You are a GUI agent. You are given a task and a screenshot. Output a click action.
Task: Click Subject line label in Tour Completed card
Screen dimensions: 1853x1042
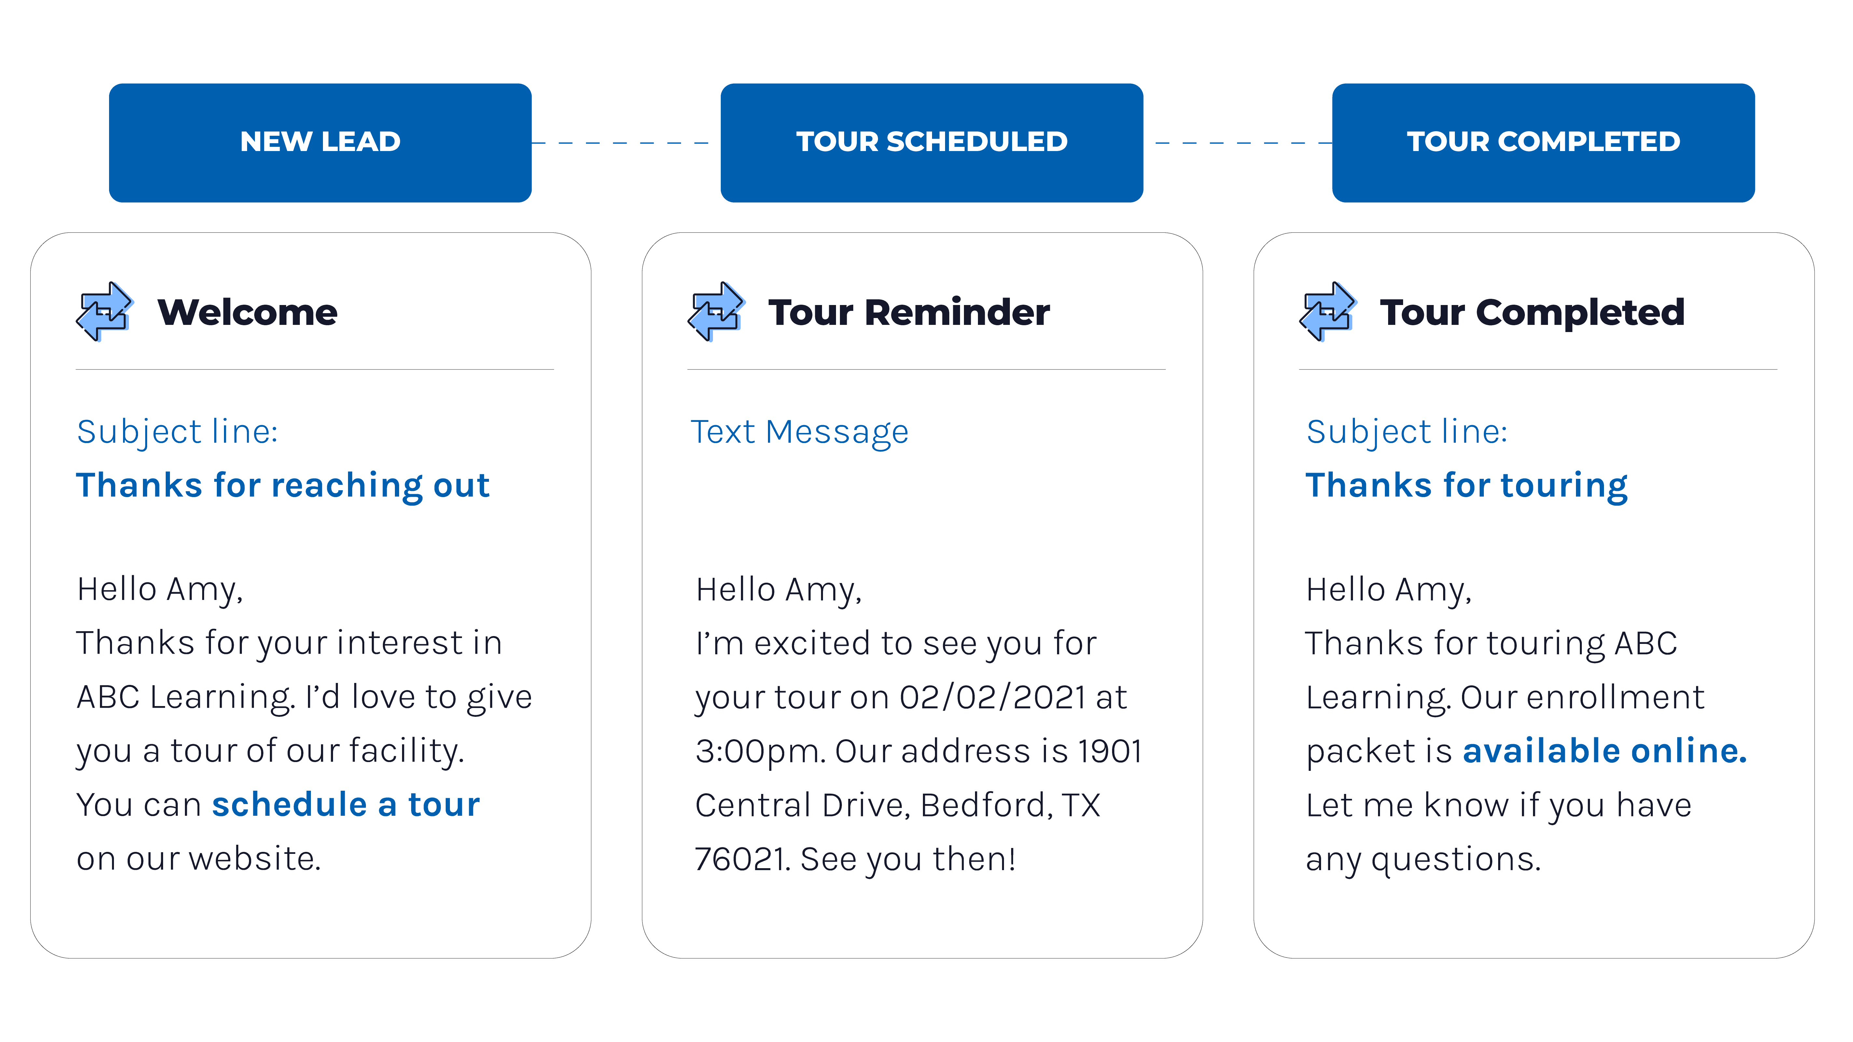[1406, 433]
